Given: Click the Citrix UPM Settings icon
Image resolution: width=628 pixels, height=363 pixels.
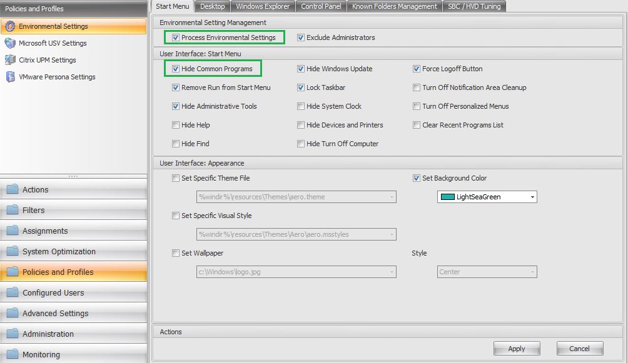Looking at the screenshot, I should pos(9,60).
